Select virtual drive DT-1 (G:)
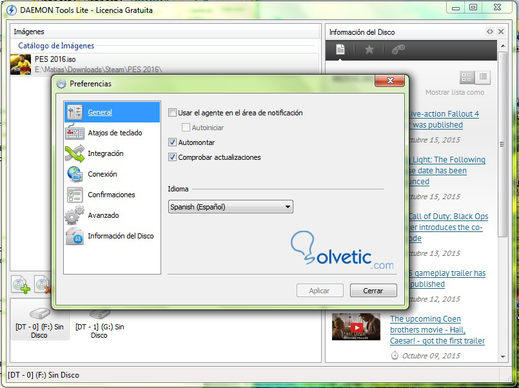 coord(100,324)
